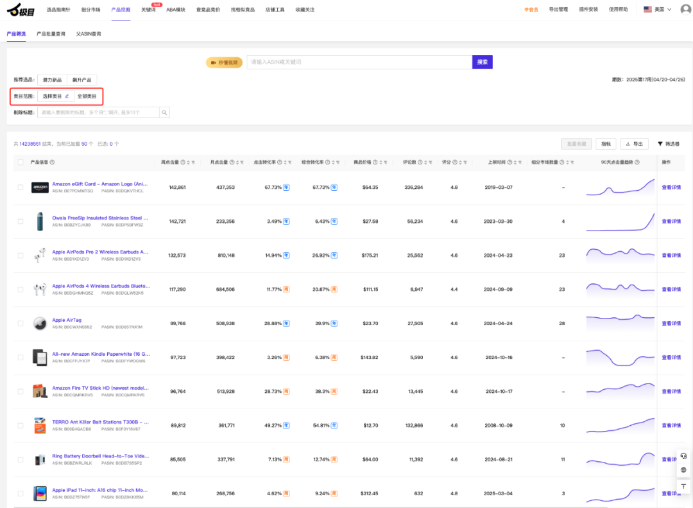Sort the 商品价格 column
The image size is (693, 508).
381,162
